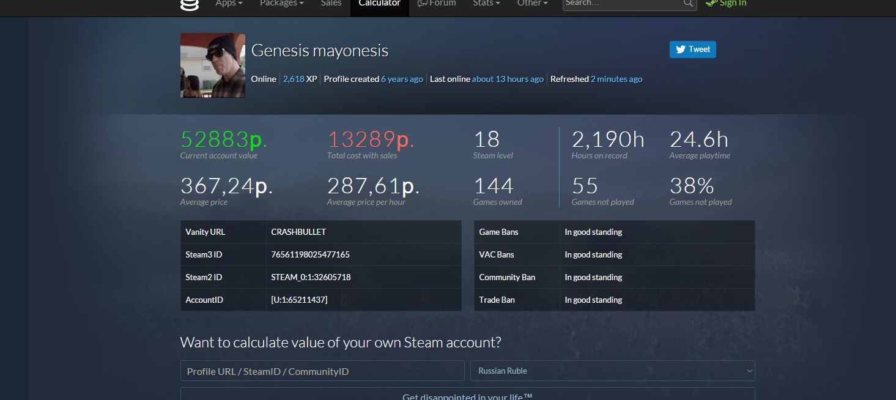Select the 2,190h hours on record
This screenshot has width=896, height=400.
608,139
